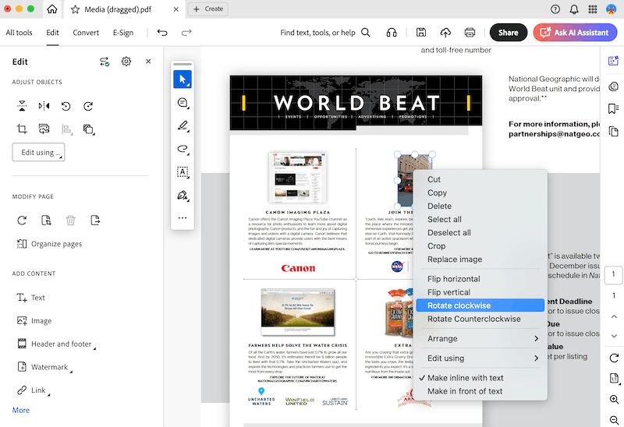Open the Edit using dropdown button
624x427 pixels.
38,152
